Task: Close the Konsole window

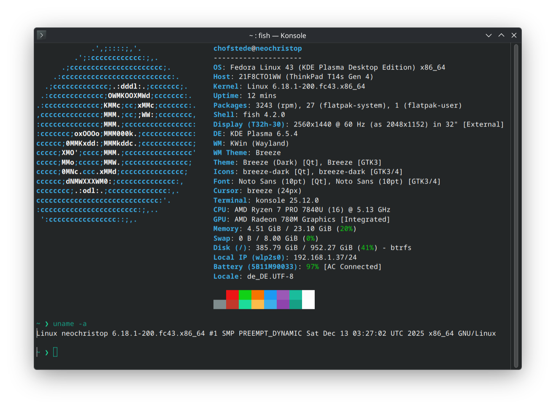Action: pyautogui.click(x=514, y=35)
